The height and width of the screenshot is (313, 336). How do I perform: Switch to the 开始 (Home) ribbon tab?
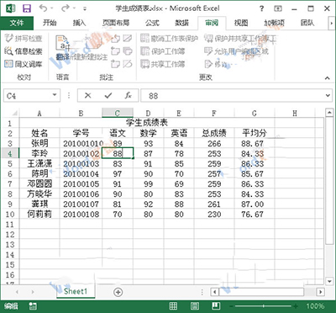click(x=50, y=23)
